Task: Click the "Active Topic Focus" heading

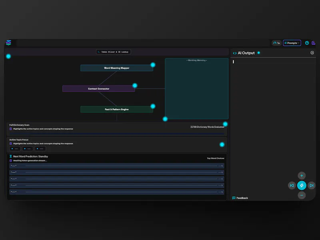Action: (x=19, y=140)
